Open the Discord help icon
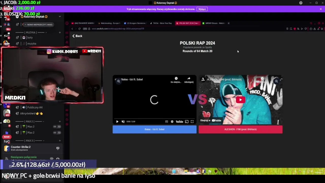Viewport: 325px width, 183px height. 301,3
